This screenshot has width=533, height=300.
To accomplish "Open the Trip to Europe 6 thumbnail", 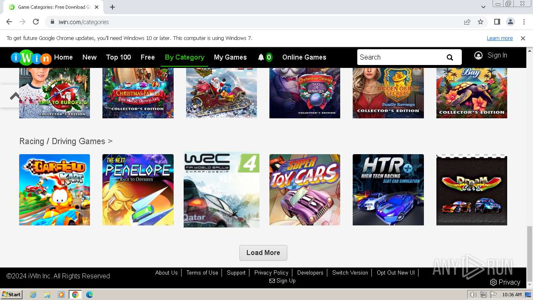I will [x=55, y=93].
